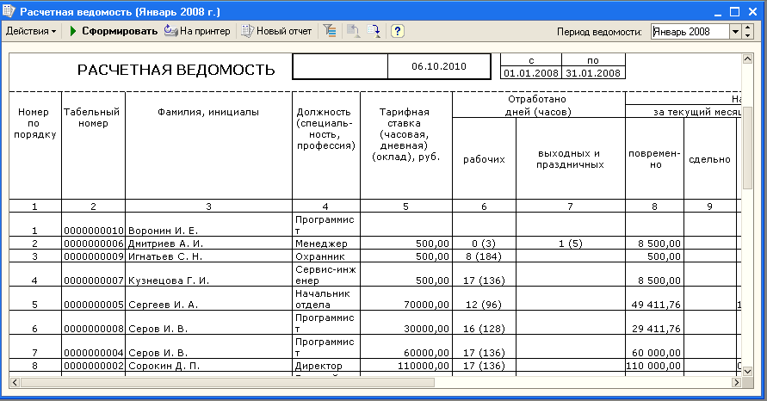Select the worked days cell 8 (184)

[x=484, y=256]
